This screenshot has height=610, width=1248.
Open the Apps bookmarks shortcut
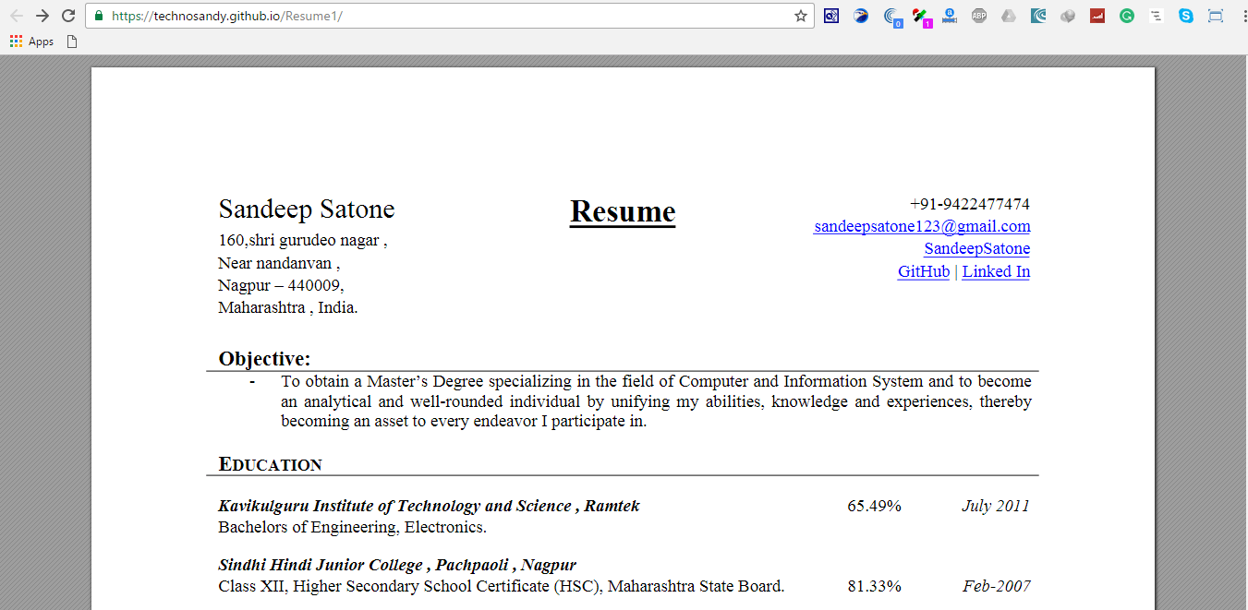click(x=32, y=42)
